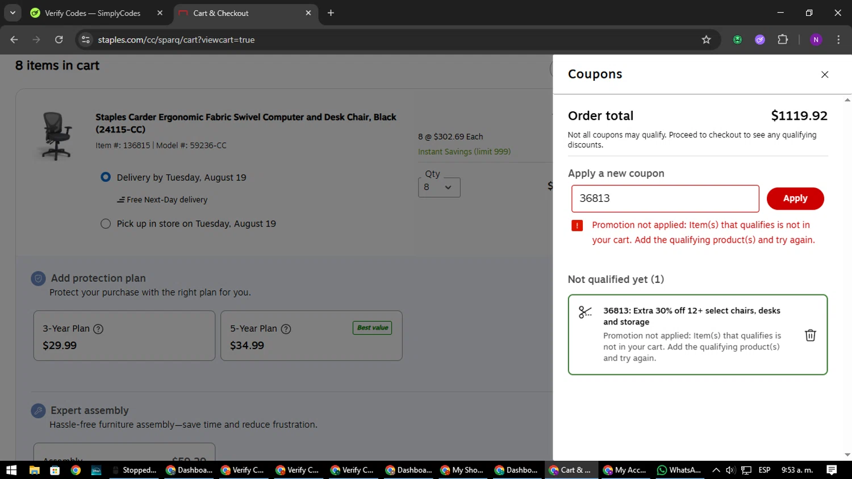Click the Not qualified yet (1) heading

[x=616, y=280]
